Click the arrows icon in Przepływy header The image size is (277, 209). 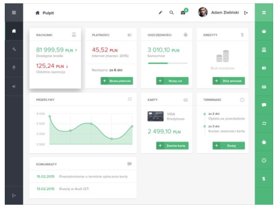(130, 99)
